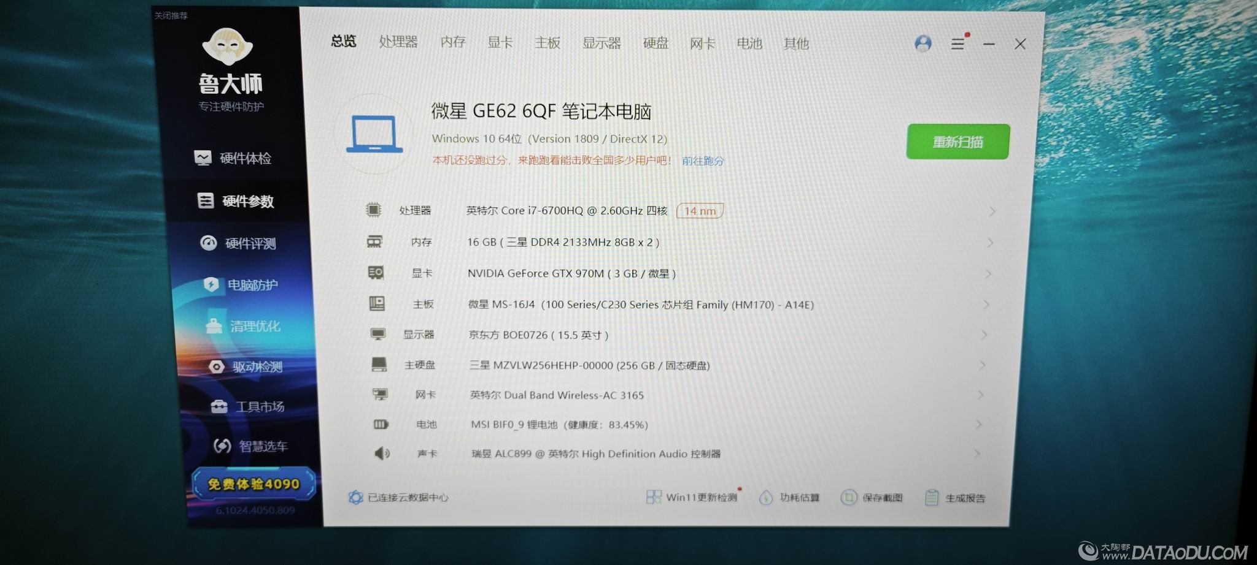Click 已连接云数据中心 status
The height and width of the screenshot is (565, 1257).
click(399, 497)
